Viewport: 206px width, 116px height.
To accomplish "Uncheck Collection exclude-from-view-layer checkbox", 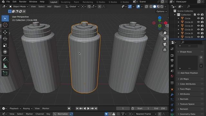I will coord(195,15).
